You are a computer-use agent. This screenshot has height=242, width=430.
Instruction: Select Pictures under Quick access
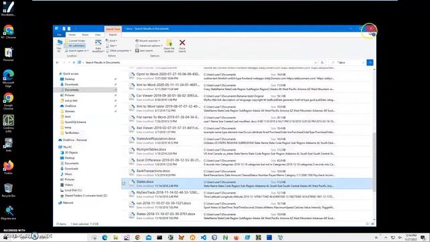coord(69,95)
